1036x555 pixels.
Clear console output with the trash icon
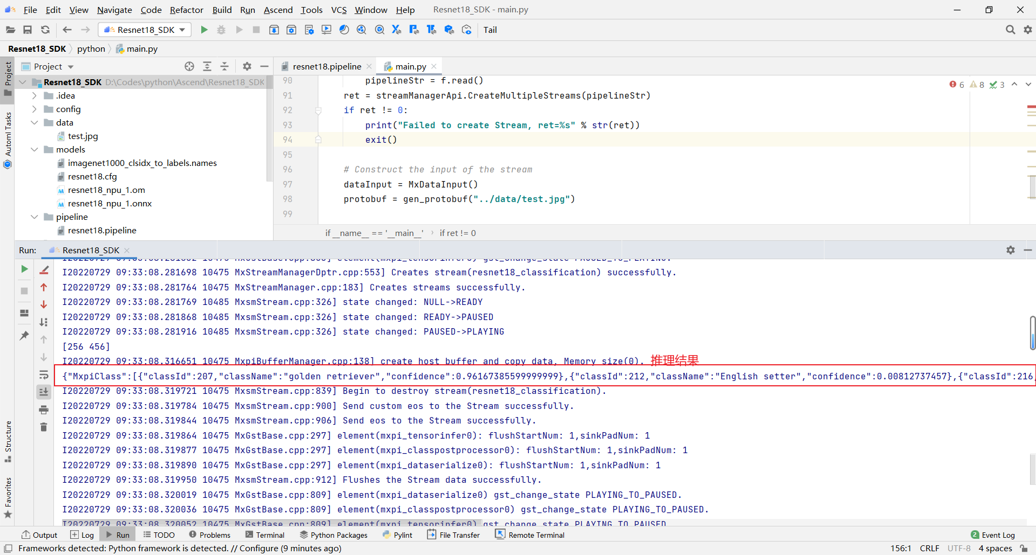(44, 427)
